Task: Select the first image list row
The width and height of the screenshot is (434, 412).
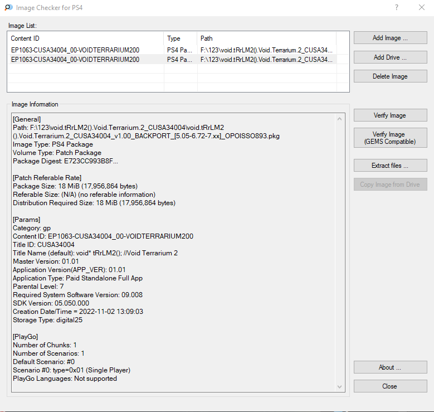Action: point(172,50)
